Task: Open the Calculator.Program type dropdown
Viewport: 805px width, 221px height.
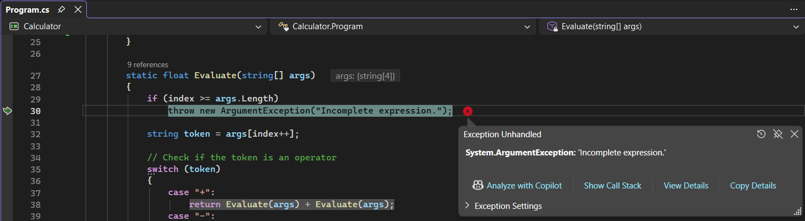Action: tap(403, 26)
